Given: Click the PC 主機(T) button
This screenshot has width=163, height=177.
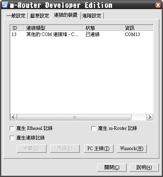Looking at the screenshot, I should 99,148.
